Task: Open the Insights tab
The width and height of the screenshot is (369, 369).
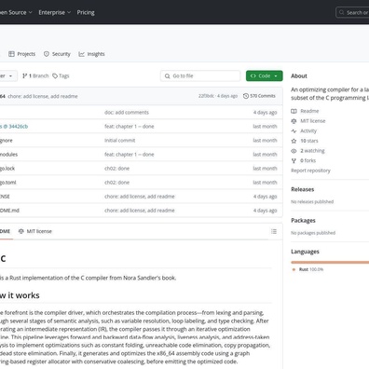Action: (91, 54)
